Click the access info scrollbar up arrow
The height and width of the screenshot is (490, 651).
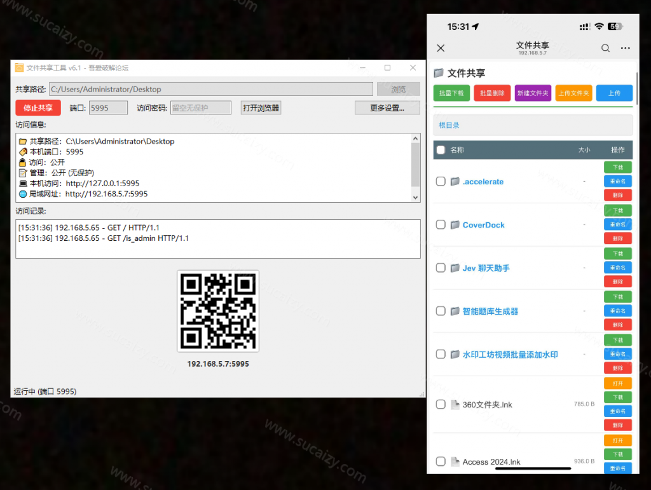pyautogui.click(x=416, y=139)
